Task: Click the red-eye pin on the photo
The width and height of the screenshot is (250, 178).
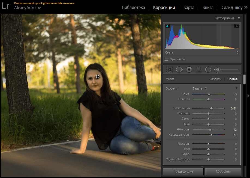Action: 98,77
